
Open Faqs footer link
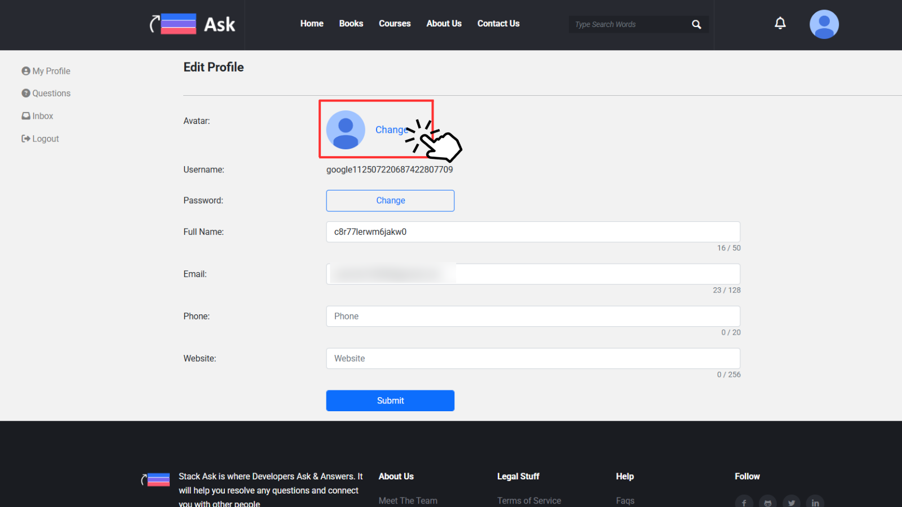pyautogui.click(x=625, y=501)
